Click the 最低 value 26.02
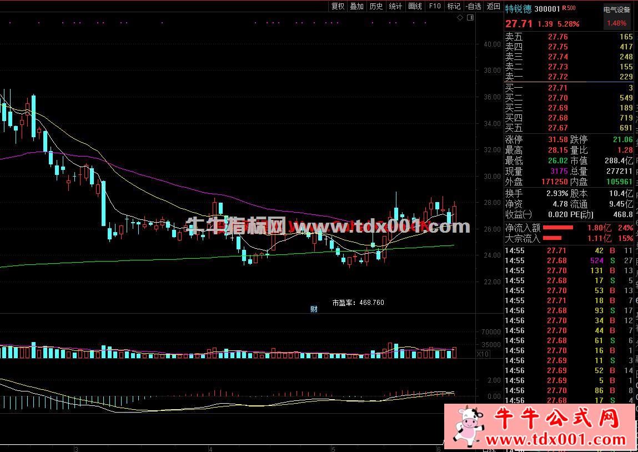The height and width of the screenshot is (452, 638). pos(558,161)
